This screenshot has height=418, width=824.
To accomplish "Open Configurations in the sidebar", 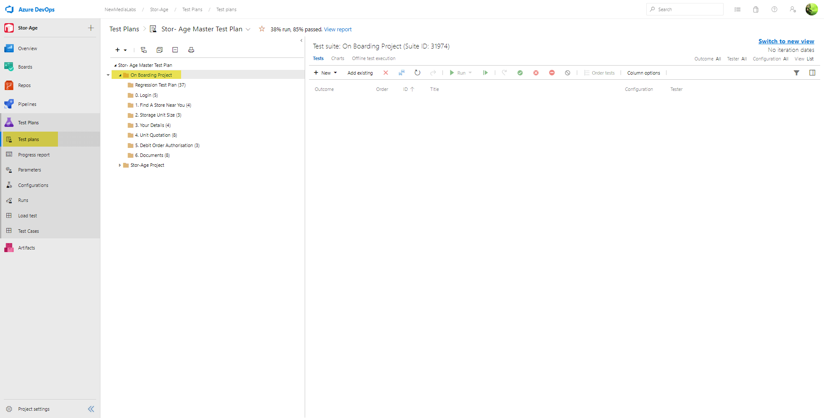I will pos(50,185).
